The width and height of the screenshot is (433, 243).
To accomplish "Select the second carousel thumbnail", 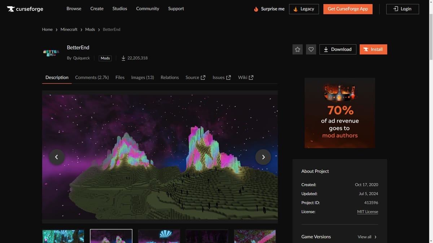I will tap(111, 237).
